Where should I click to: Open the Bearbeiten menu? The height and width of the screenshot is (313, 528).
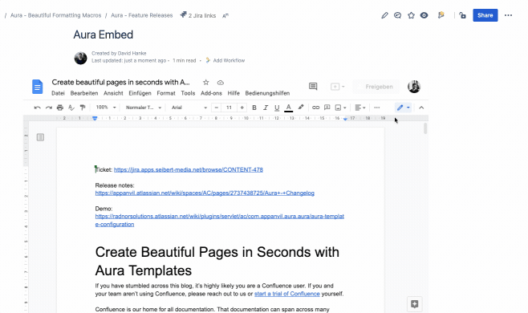84,93
